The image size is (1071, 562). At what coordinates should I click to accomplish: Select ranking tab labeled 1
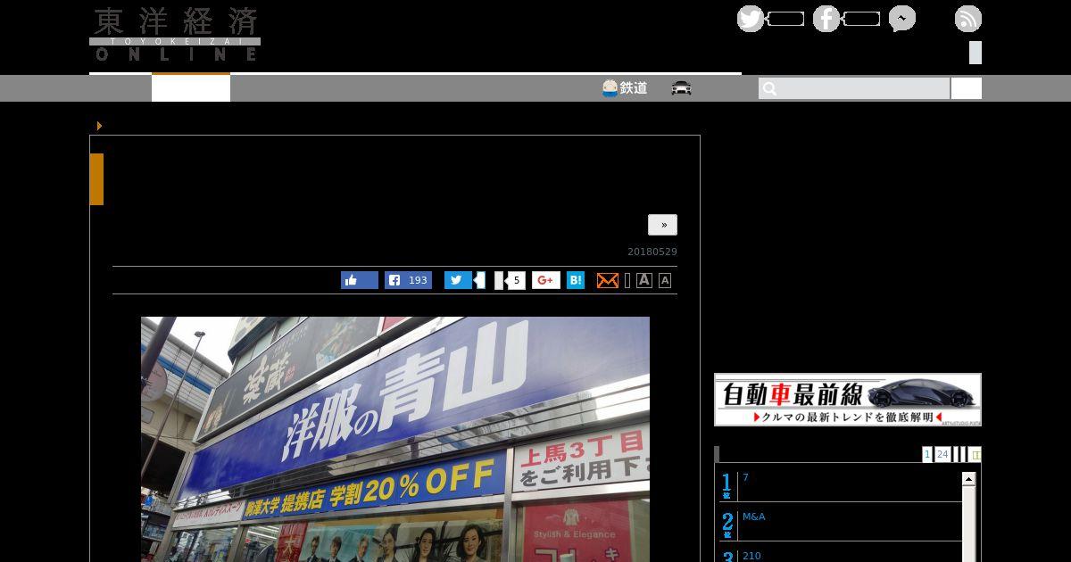click(x=927, y=455)
